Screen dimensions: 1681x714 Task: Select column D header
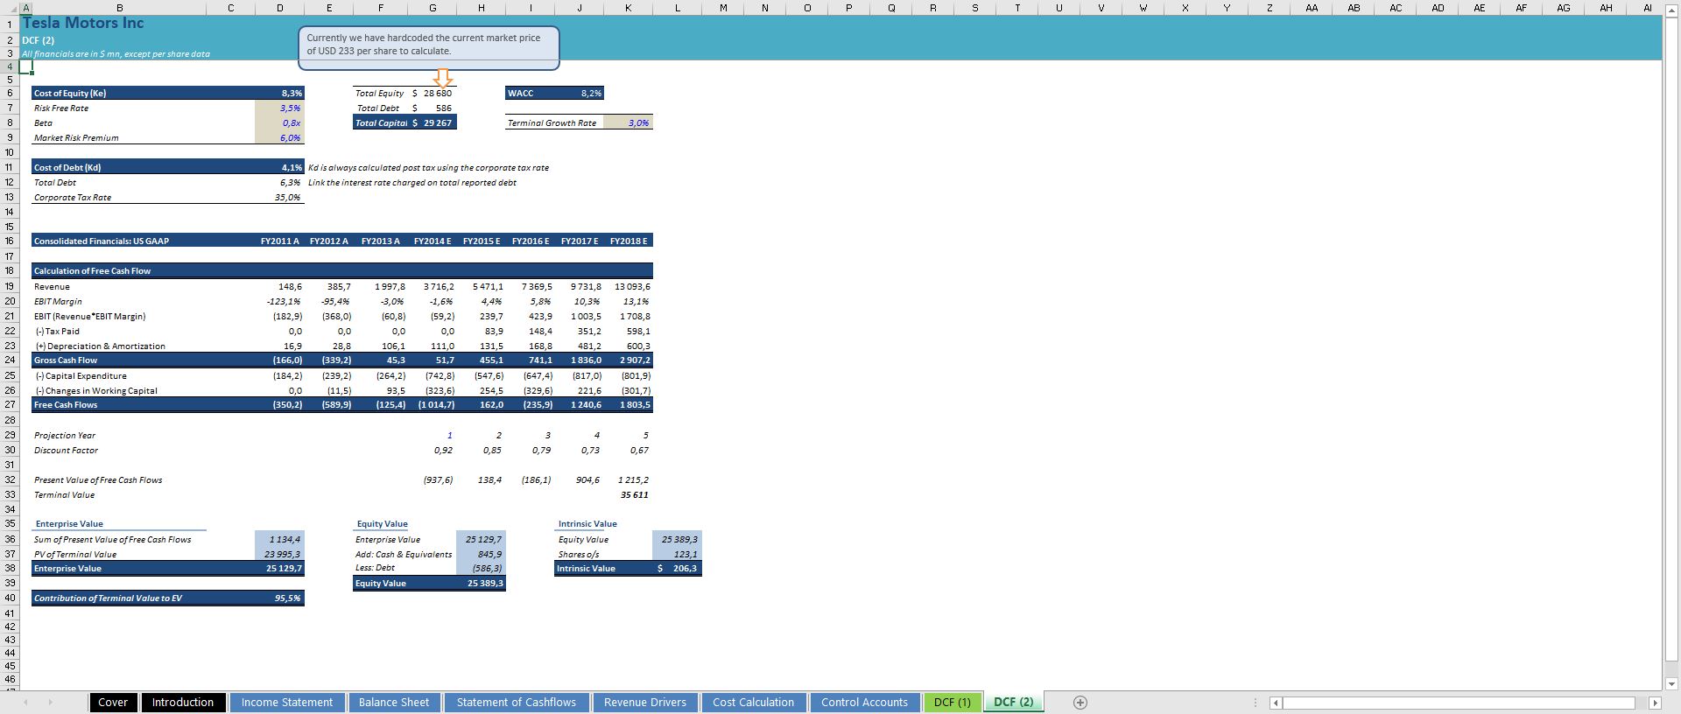pos(279,8)
